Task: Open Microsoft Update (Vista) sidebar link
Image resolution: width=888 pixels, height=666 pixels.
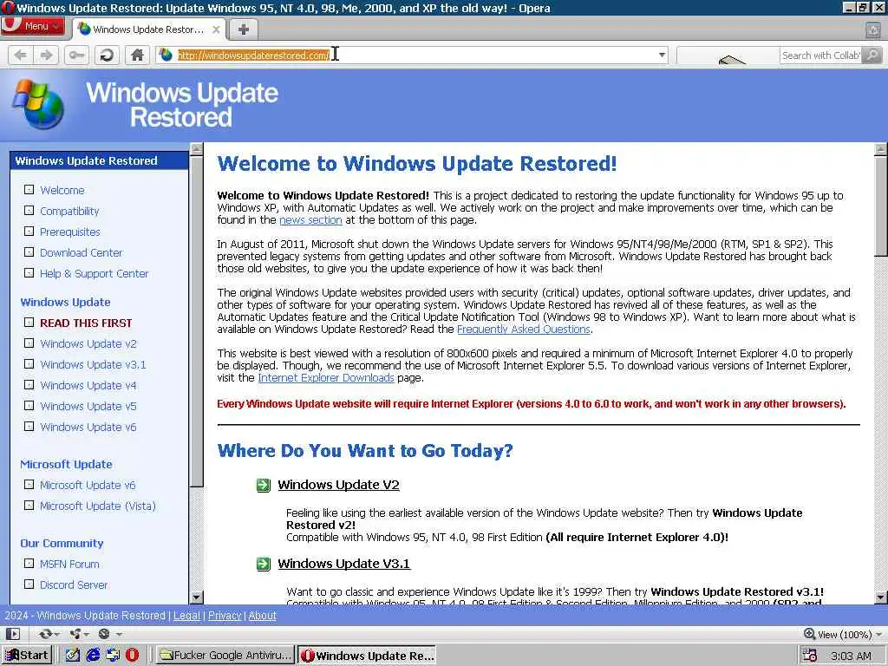Action: pos(97,506)
